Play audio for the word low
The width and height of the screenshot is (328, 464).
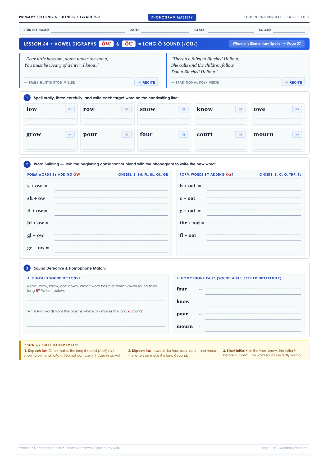70,109
